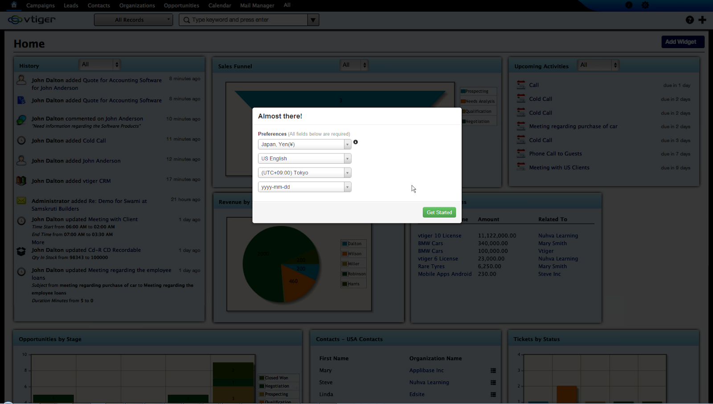Click the book icon beside 'added vtiger CRM'
Screen dimensions: 713x404
pyautogui.click(x=21, y=181)
